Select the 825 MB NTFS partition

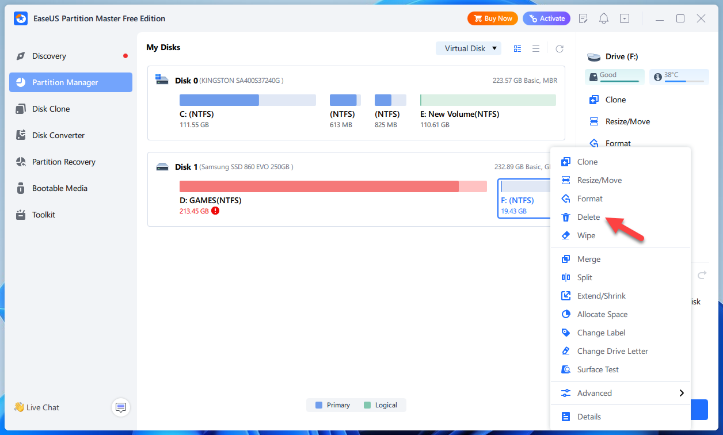pos(390,100)
